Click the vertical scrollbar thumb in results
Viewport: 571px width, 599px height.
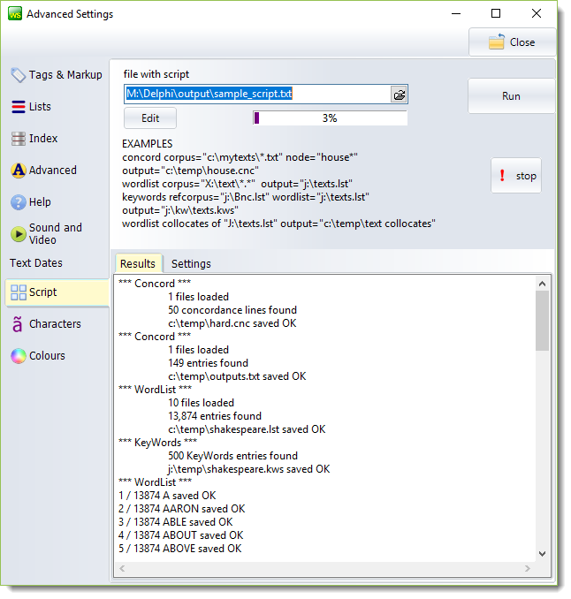tap(542, 321)
